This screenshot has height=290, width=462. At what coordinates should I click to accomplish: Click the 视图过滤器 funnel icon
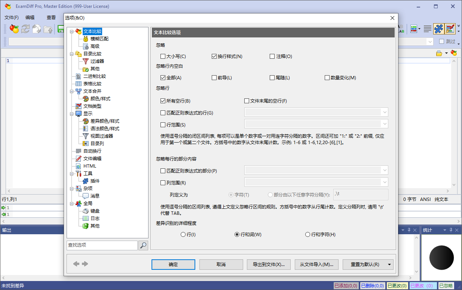86,136
